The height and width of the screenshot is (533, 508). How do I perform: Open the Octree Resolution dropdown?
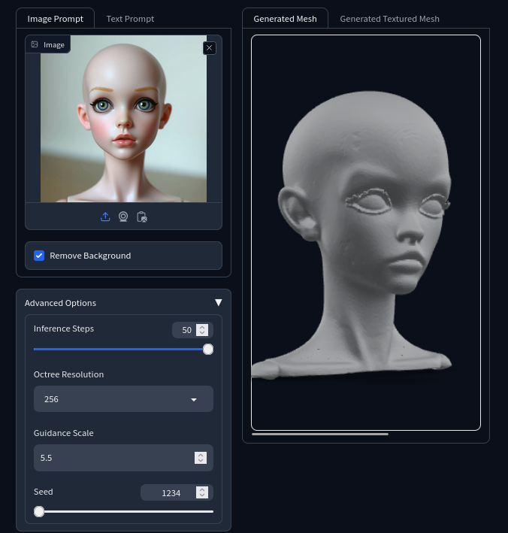(x=123, y=399)
